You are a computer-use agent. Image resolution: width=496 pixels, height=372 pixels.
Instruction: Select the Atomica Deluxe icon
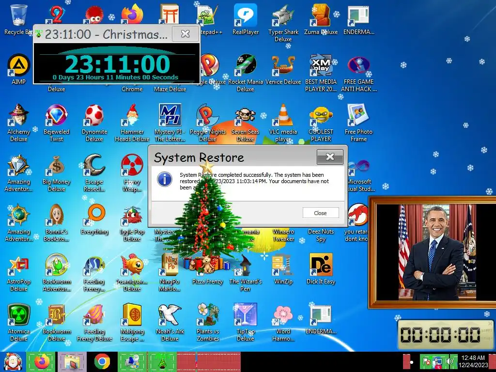(x=19, y=323)
